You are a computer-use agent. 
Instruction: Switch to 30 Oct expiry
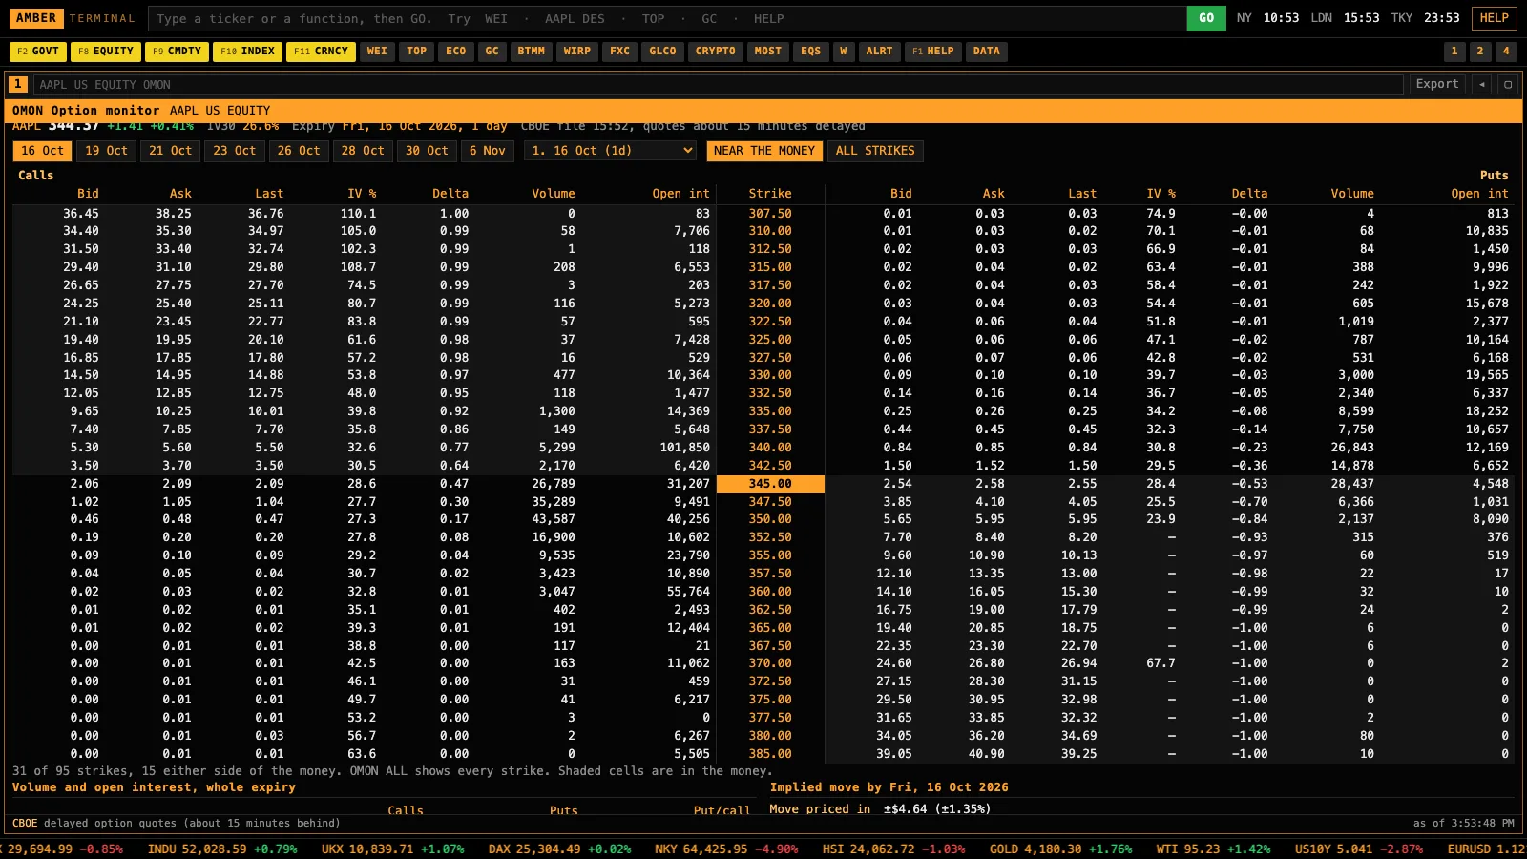(x=427, y=151)
